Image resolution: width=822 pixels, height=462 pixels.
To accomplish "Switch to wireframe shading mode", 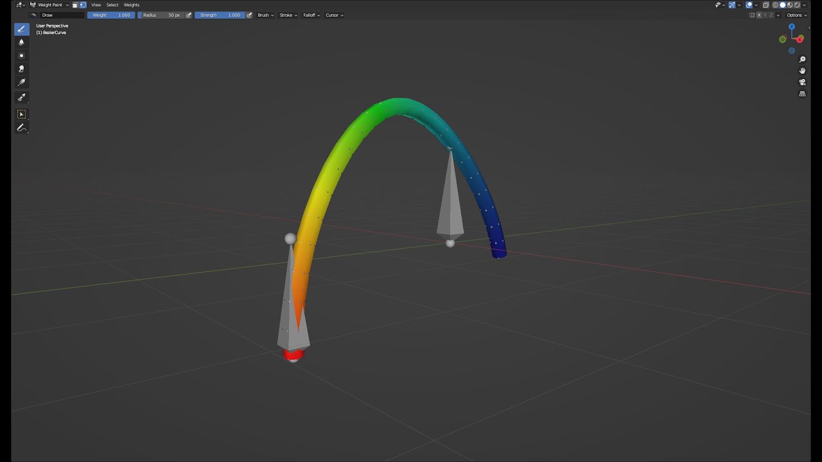I will tap(775, 5).
